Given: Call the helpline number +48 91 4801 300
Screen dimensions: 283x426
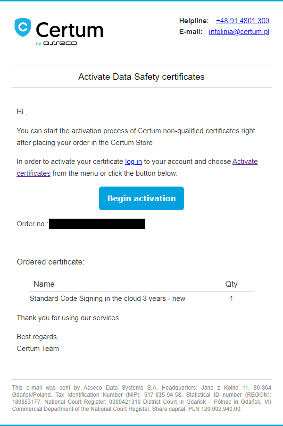Looking at the screenshot, I should (242, 21).
